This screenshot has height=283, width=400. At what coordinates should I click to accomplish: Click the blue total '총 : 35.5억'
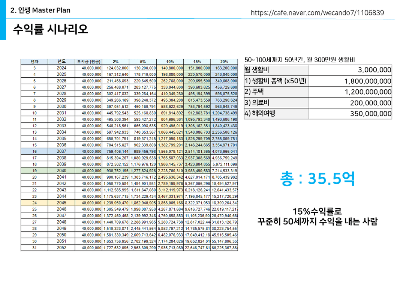pos(318,178)
